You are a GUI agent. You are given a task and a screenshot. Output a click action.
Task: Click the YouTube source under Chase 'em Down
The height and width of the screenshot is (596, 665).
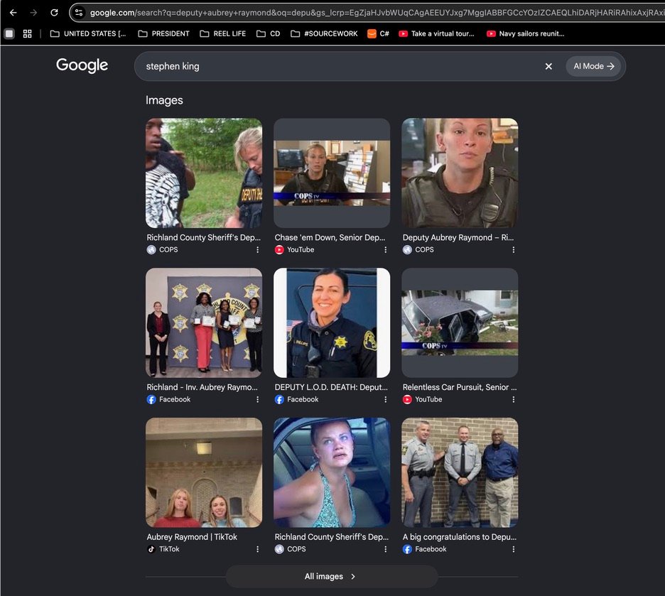301,249
